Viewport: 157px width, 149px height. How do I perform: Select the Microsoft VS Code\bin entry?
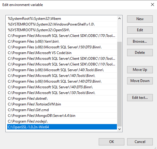[x=62, y=53]
